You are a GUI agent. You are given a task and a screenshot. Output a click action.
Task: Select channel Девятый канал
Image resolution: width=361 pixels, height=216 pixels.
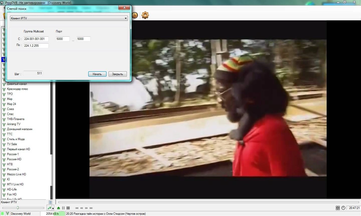pos(17,84)
